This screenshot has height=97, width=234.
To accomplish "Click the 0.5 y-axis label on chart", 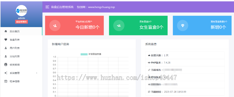I will [x=54, y=76].
